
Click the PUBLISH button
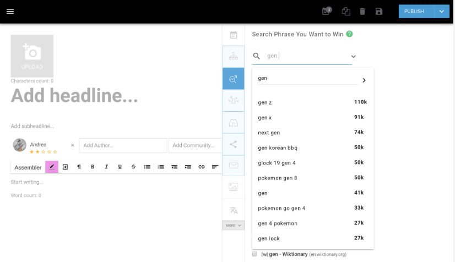point(414,12)
